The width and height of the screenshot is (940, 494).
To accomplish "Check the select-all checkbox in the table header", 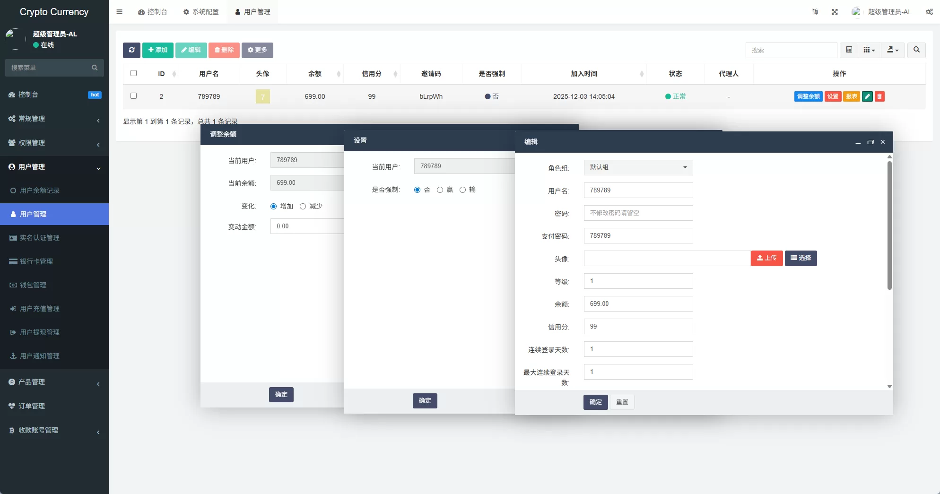I will (x=134, y=73).
